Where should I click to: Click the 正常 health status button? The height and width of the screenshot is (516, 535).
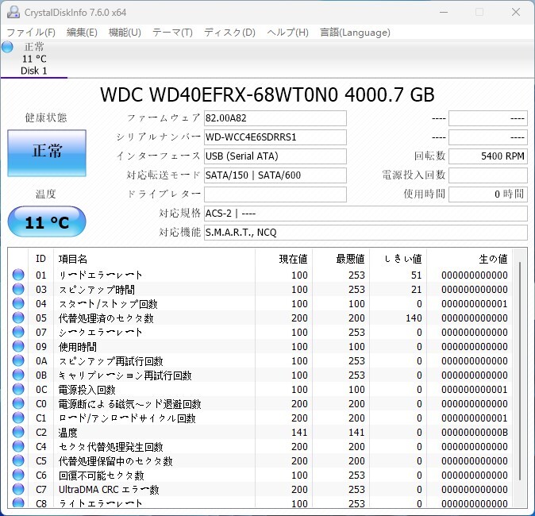(47, 153)
